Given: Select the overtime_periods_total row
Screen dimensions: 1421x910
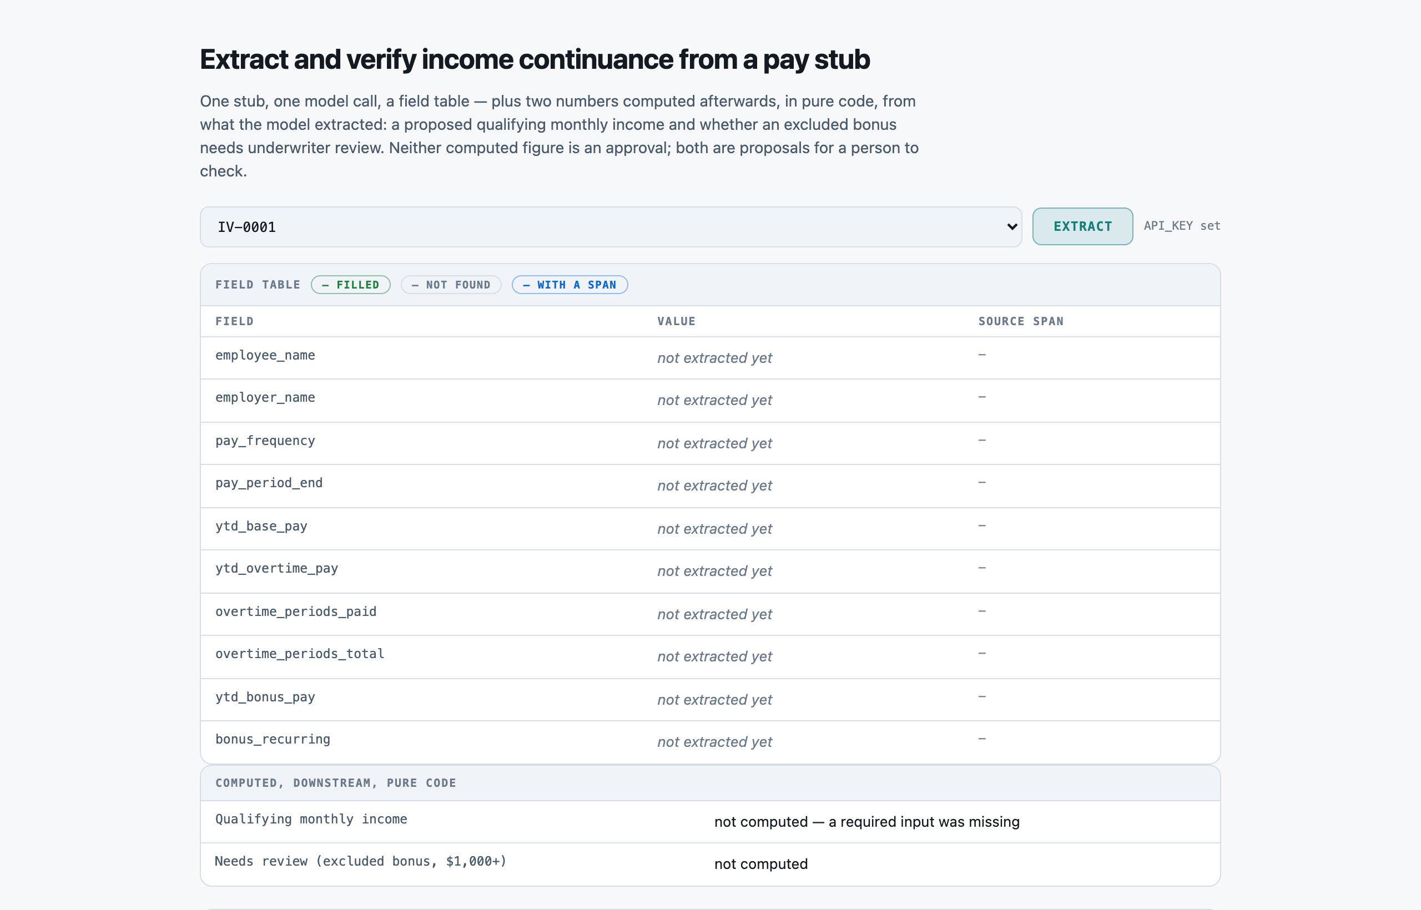Looking at the screenshot, I should point(710,656).
